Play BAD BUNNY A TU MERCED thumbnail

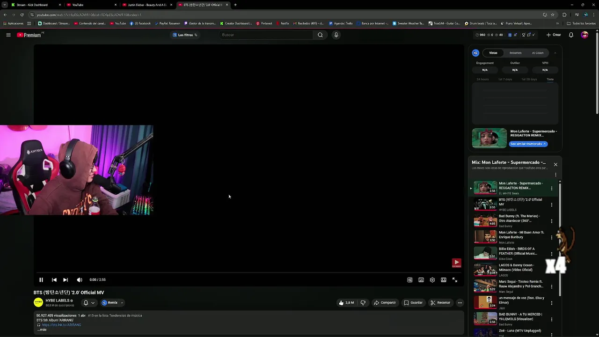pyautogui.click(x=485, y=319)
